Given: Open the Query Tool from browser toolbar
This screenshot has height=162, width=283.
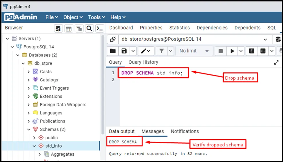Looking at the screenshot, I should [x=58, y=28].
